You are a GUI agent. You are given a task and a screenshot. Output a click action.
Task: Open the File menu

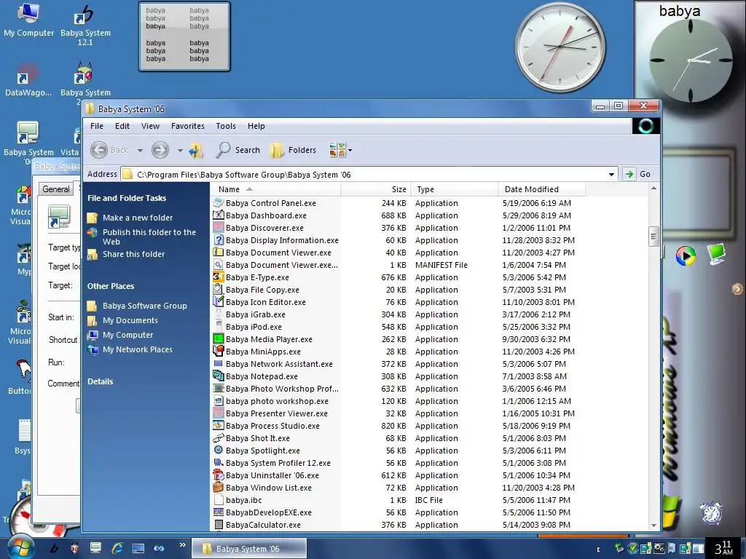pos(97,126)
